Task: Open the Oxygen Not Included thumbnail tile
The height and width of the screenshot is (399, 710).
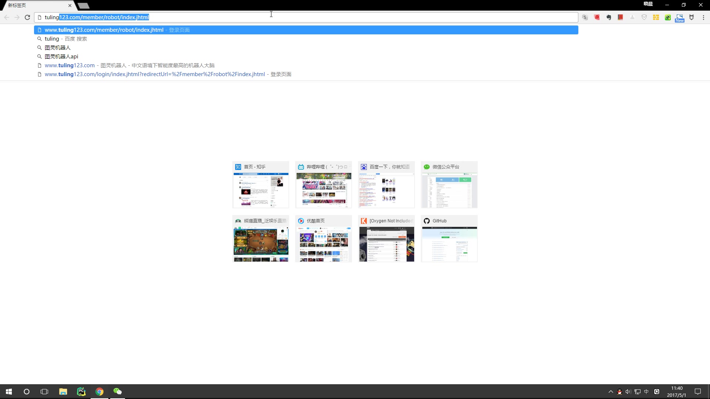Action: click(386, 239)
